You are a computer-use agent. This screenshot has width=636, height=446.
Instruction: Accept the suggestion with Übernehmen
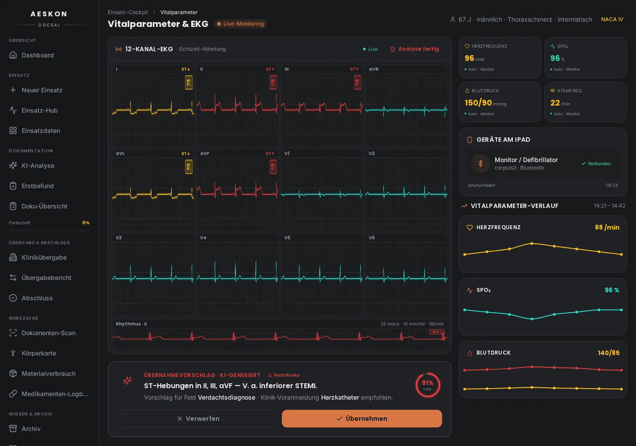point(362,419)
